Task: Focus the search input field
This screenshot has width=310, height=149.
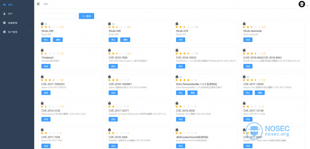Action: point(58,16)
